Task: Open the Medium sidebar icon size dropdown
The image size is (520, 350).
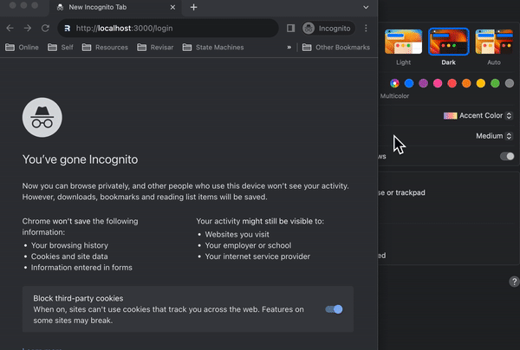Action: tap(494, 136)
